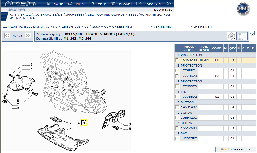This screenshot has height=153, width=257.
Task: Open the wheel drawing view icon
Action: 232,36
